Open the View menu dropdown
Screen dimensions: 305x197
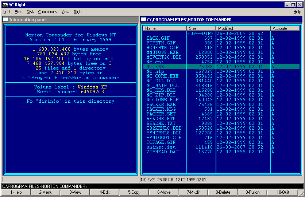[x=65, y=12]
